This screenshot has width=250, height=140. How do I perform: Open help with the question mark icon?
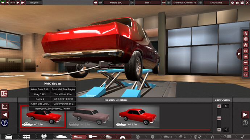point(4,123)
